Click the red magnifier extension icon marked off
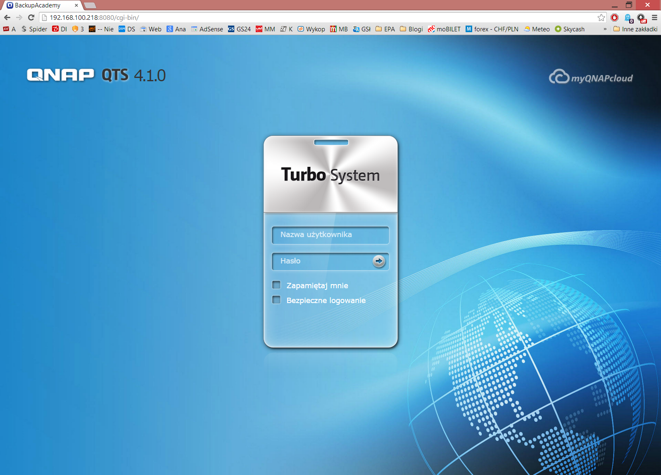 click(642, 18)
